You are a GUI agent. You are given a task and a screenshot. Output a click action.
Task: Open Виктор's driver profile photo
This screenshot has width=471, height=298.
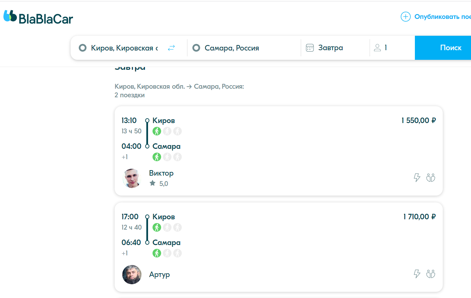click(132, 178)
